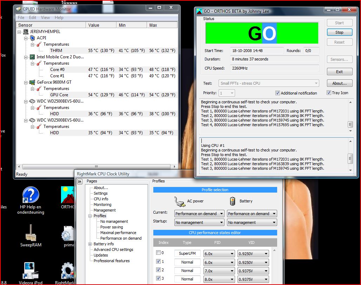Open the File menu in Hardware Monitor
361x285 pixels.
tap(21, 18)
